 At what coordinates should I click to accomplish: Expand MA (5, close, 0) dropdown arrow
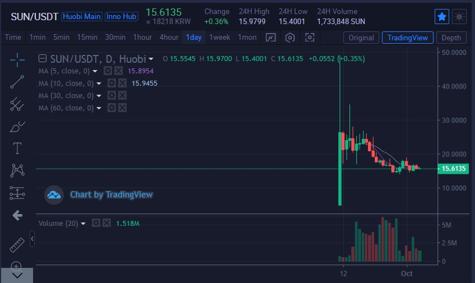[95, 71]
